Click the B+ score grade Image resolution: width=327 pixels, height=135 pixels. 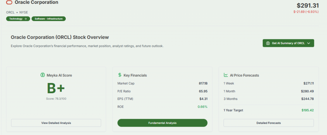[x=56, y=89]
